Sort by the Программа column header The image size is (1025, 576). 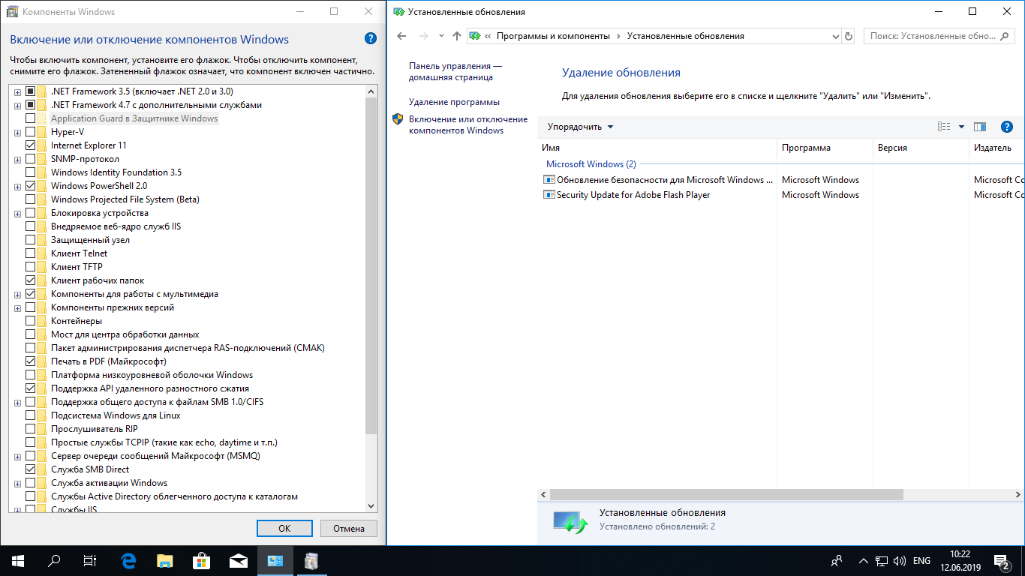(825, 148)
